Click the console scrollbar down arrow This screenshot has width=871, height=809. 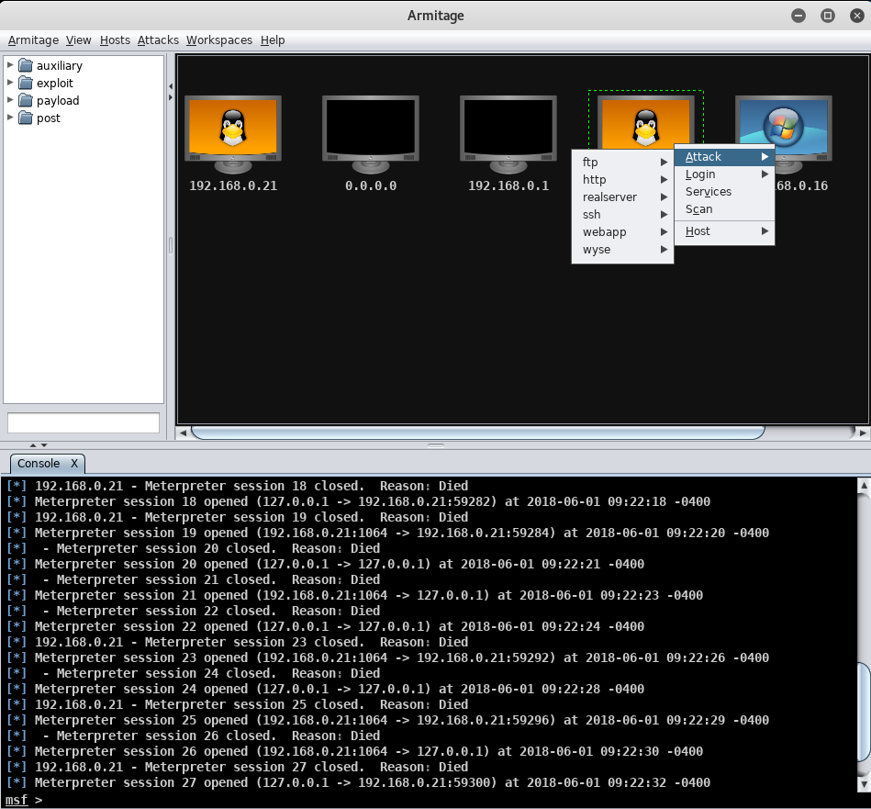coord(864,784)
